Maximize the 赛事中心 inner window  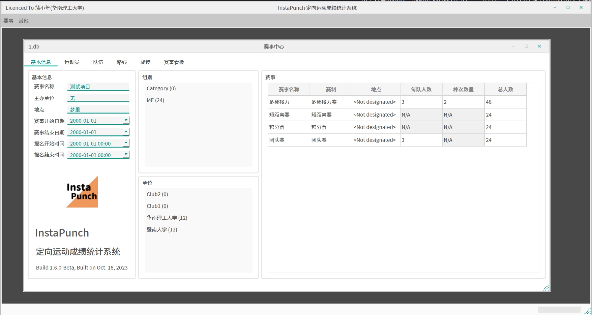pos(526,46)
